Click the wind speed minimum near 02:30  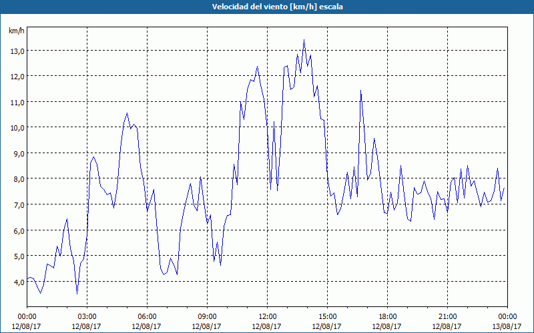77,294
